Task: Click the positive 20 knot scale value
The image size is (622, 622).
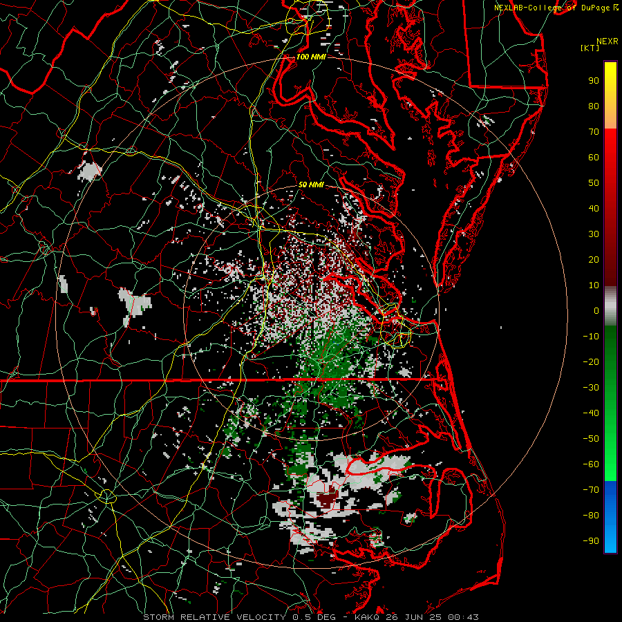Action: tap(594, 260)
